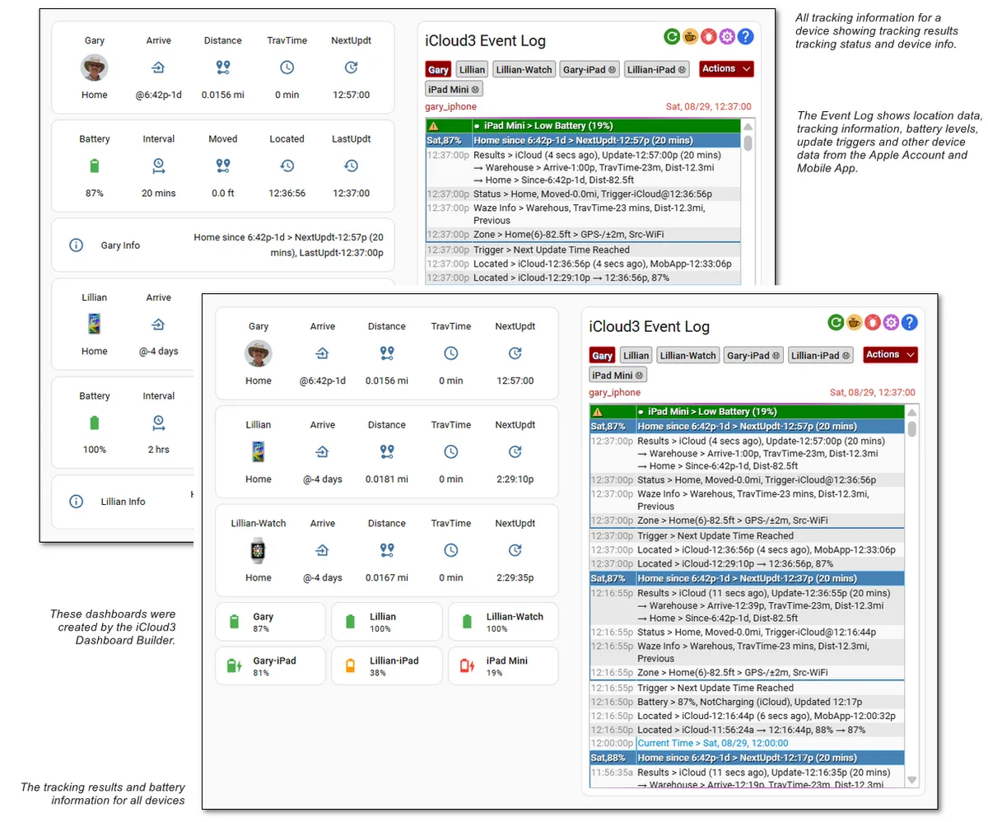The image size is (988, 822).
Task: Click the info icon beside Lillian Info
Action: (x=76, y=502)
